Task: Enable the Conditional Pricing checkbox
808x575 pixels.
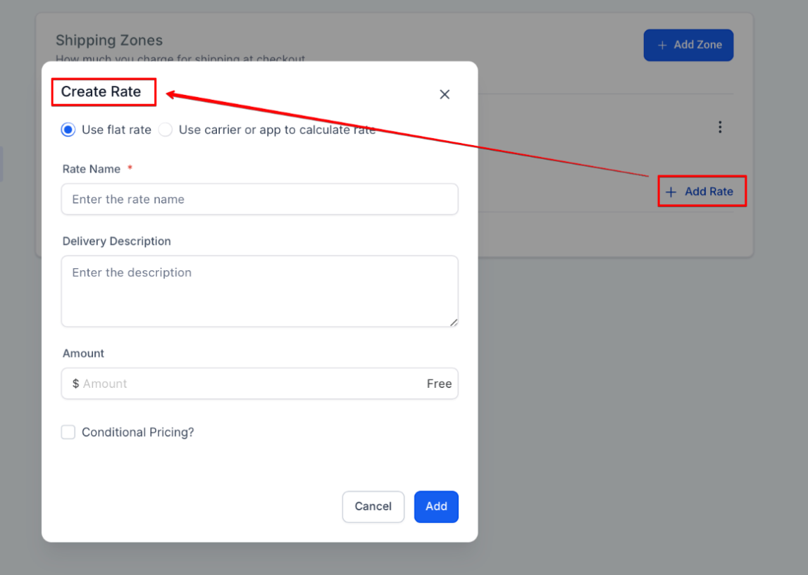Action: click(x=68, y=432)
